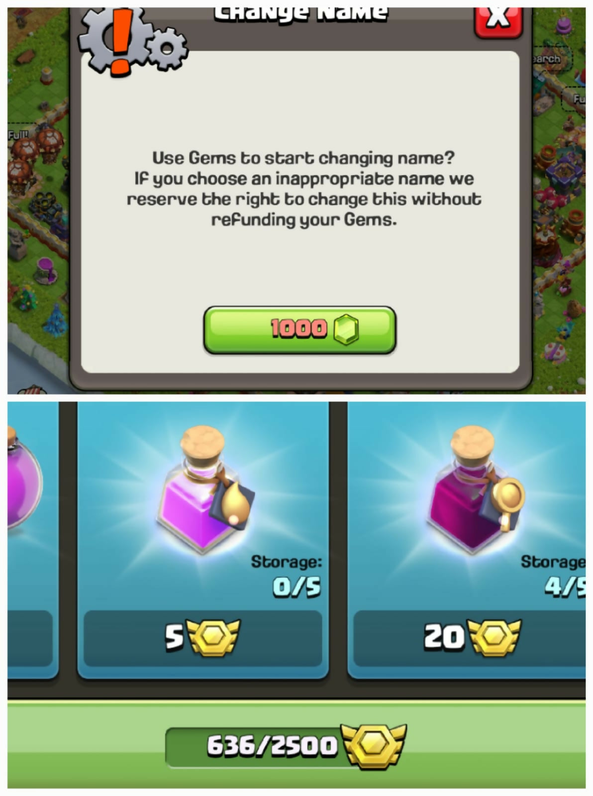Tap the Full! collector label in village

click(18, 135)
